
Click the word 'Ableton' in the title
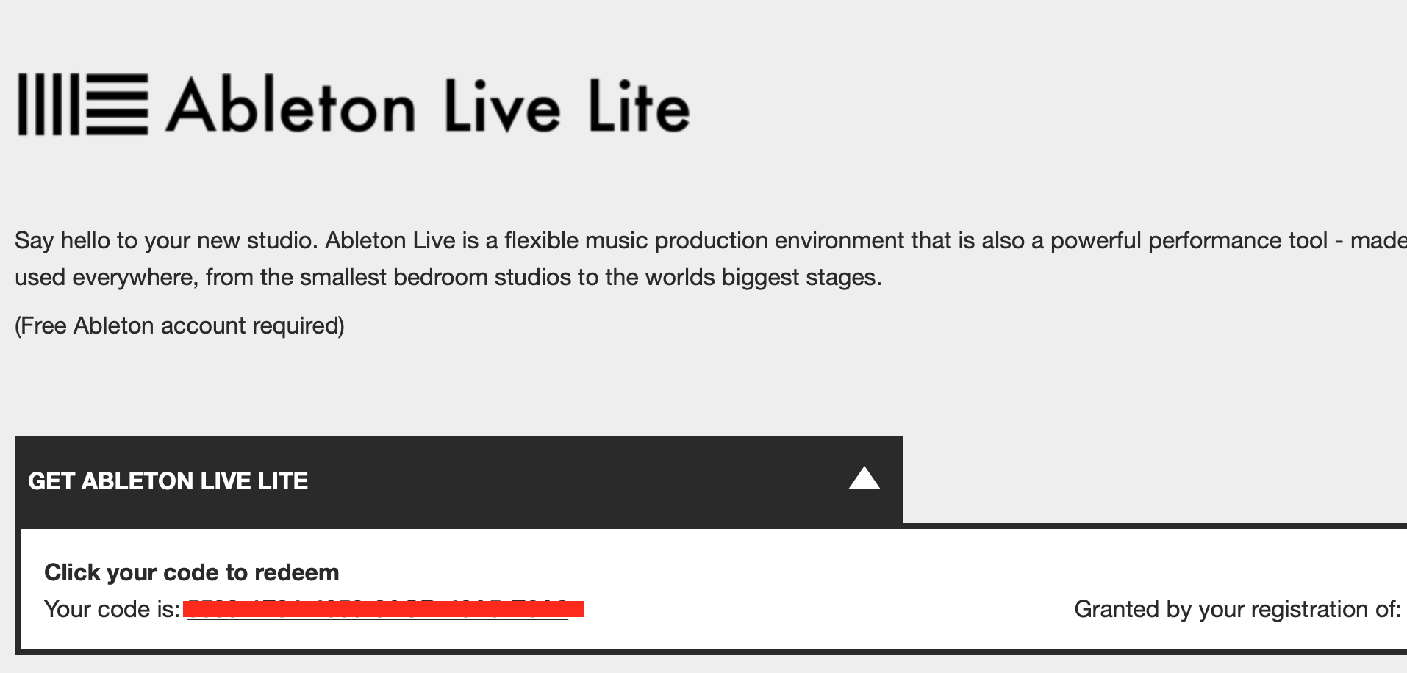click(290, 107)
